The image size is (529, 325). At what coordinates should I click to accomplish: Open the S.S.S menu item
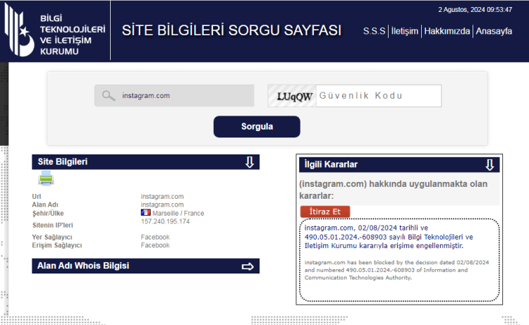click(x=374, y=31)
